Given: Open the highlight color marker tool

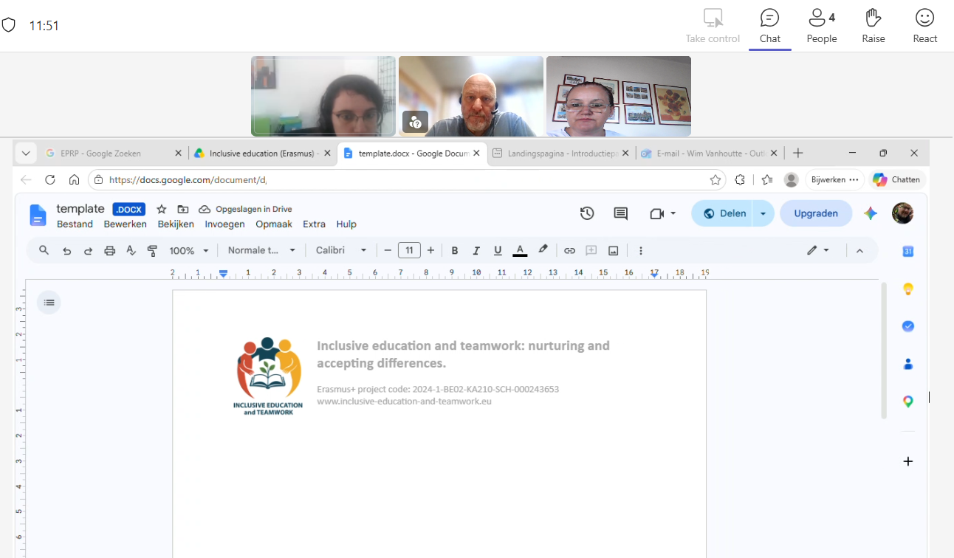Looking at the screenshot, I should (543, 250).
